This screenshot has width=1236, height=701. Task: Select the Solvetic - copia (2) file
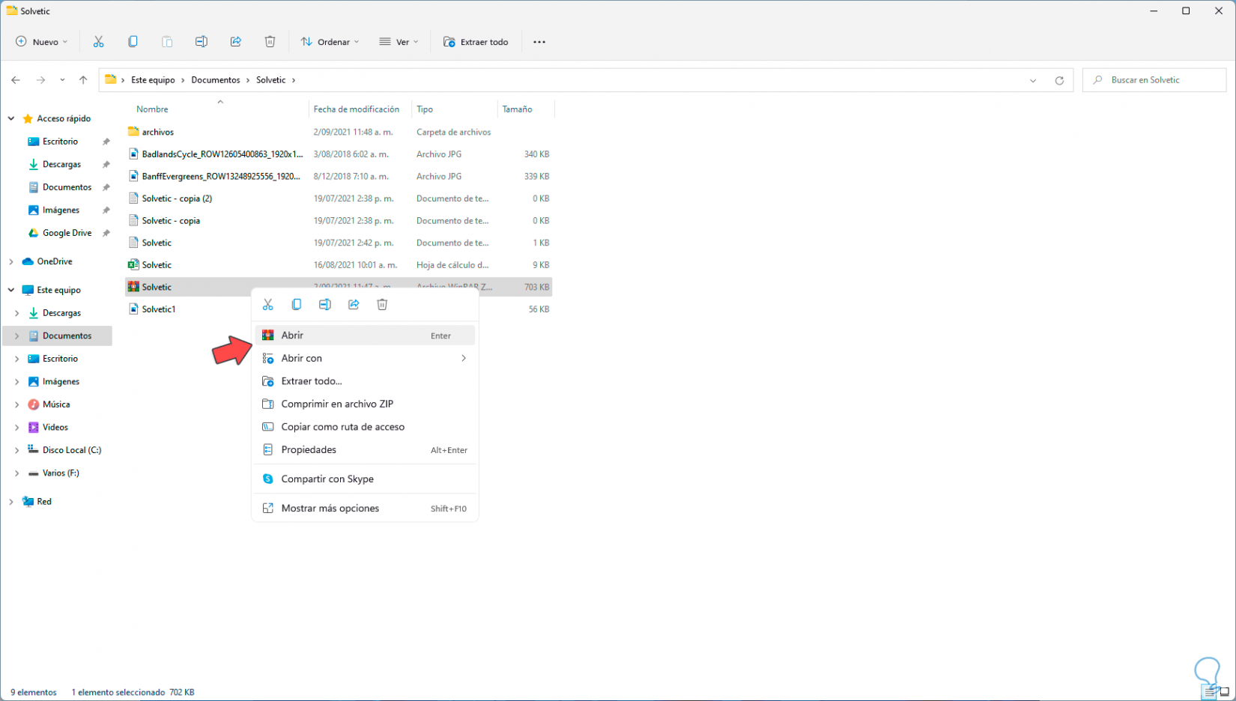click(x=339, y=198)
